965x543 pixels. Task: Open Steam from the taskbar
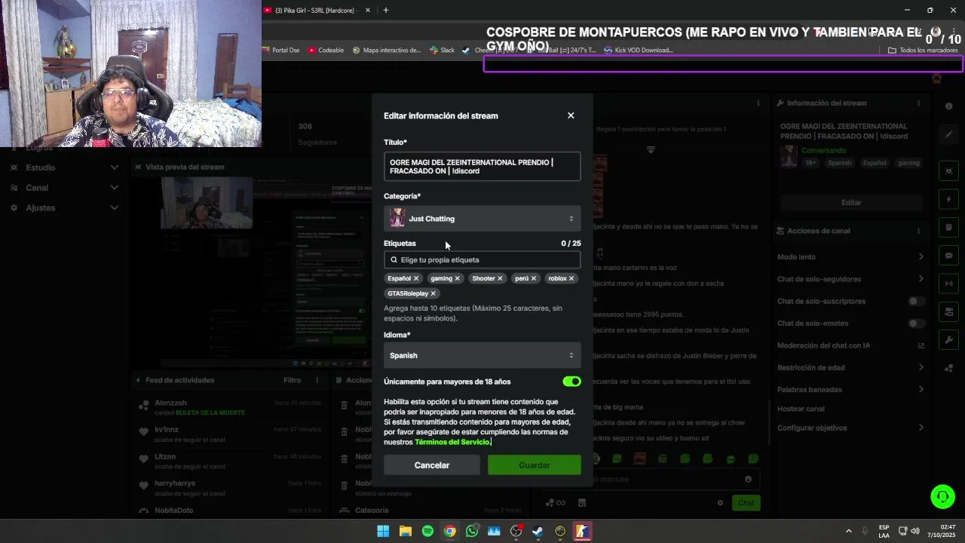click(538, 531)
